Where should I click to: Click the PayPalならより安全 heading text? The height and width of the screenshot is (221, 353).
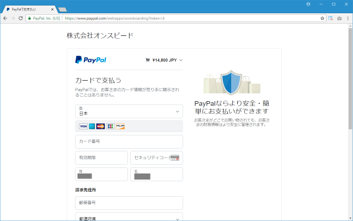[232, 107]
